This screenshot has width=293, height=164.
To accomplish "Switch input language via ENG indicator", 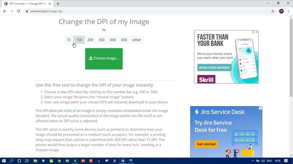I will tap(269, 161).
